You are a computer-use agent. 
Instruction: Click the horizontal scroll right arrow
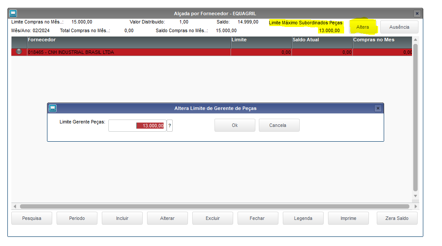click(x=416, y=206)
